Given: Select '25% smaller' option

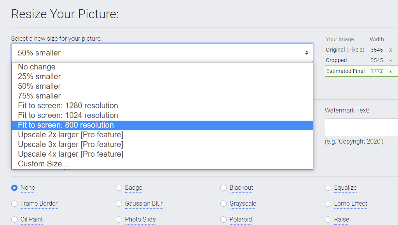Looking at the screenshot, I should pos(162,76).
